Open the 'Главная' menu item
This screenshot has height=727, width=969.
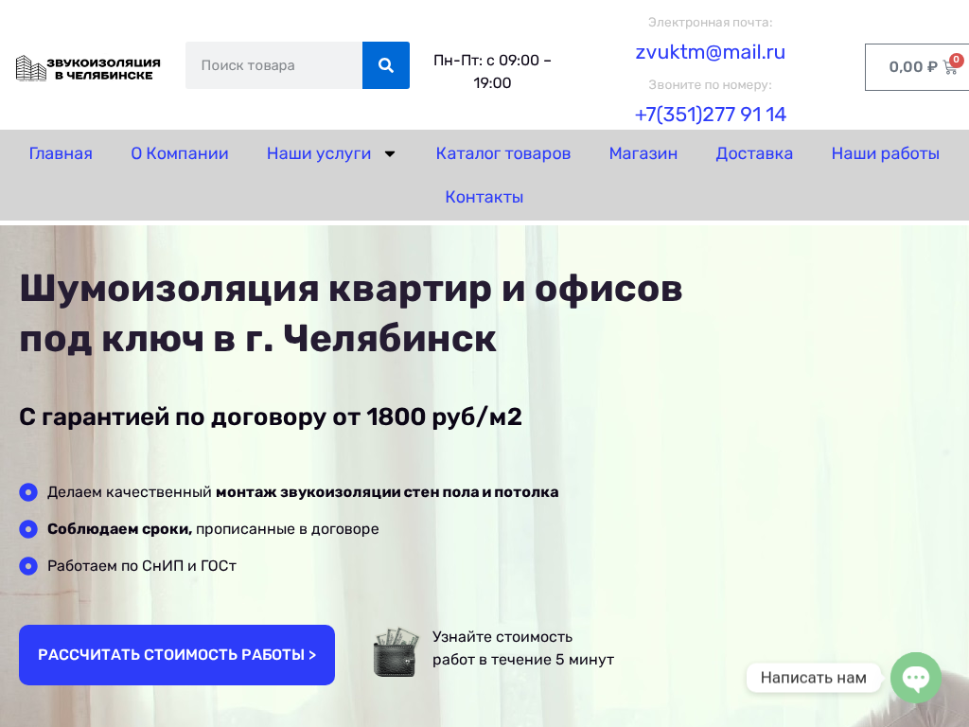[x=61, y=153]
